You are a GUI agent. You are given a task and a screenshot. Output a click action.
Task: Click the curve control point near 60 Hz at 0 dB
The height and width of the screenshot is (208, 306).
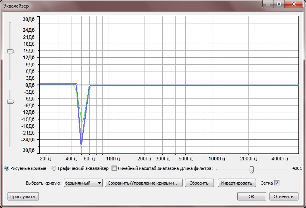[90, 85]
